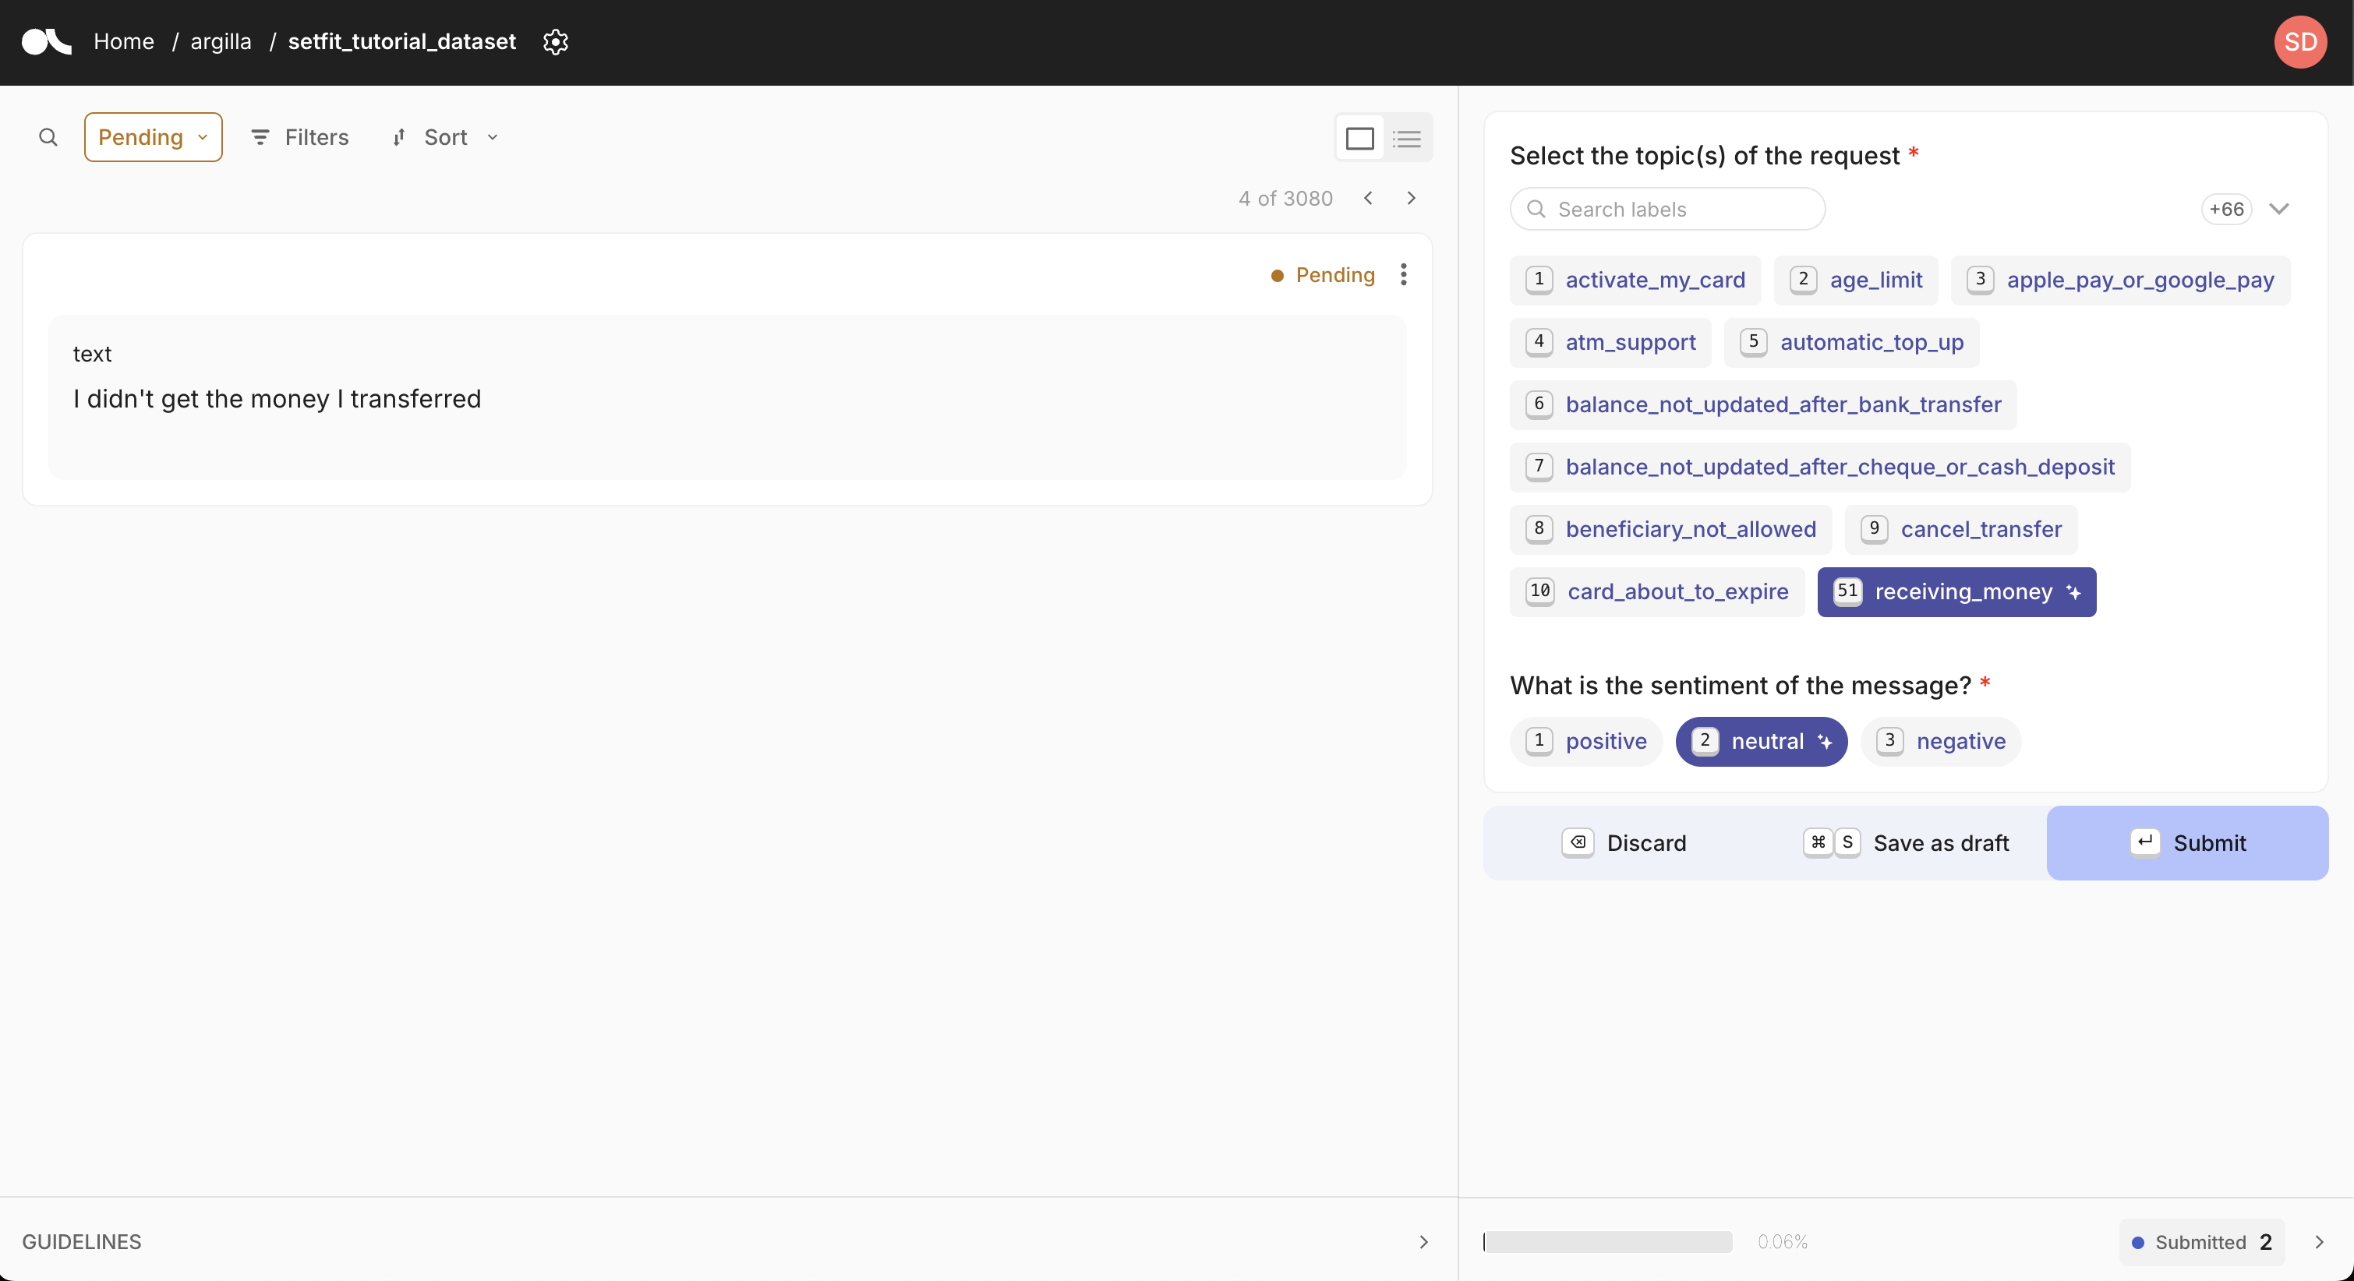Image resolution: width=2354 pixels, height=1281 pixels.
Task: Select the positive sentiment radio button
Action: coord(1584,740)
